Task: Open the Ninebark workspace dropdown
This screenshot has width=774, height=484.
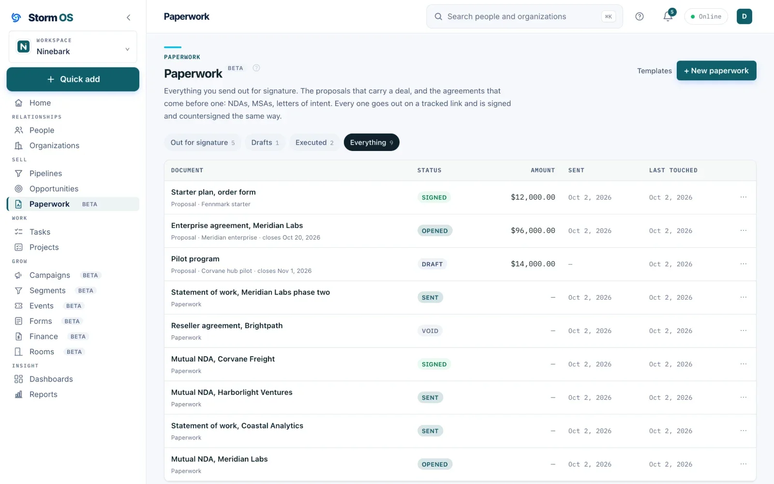Action: pyautogui.click(x=73, y=46)
